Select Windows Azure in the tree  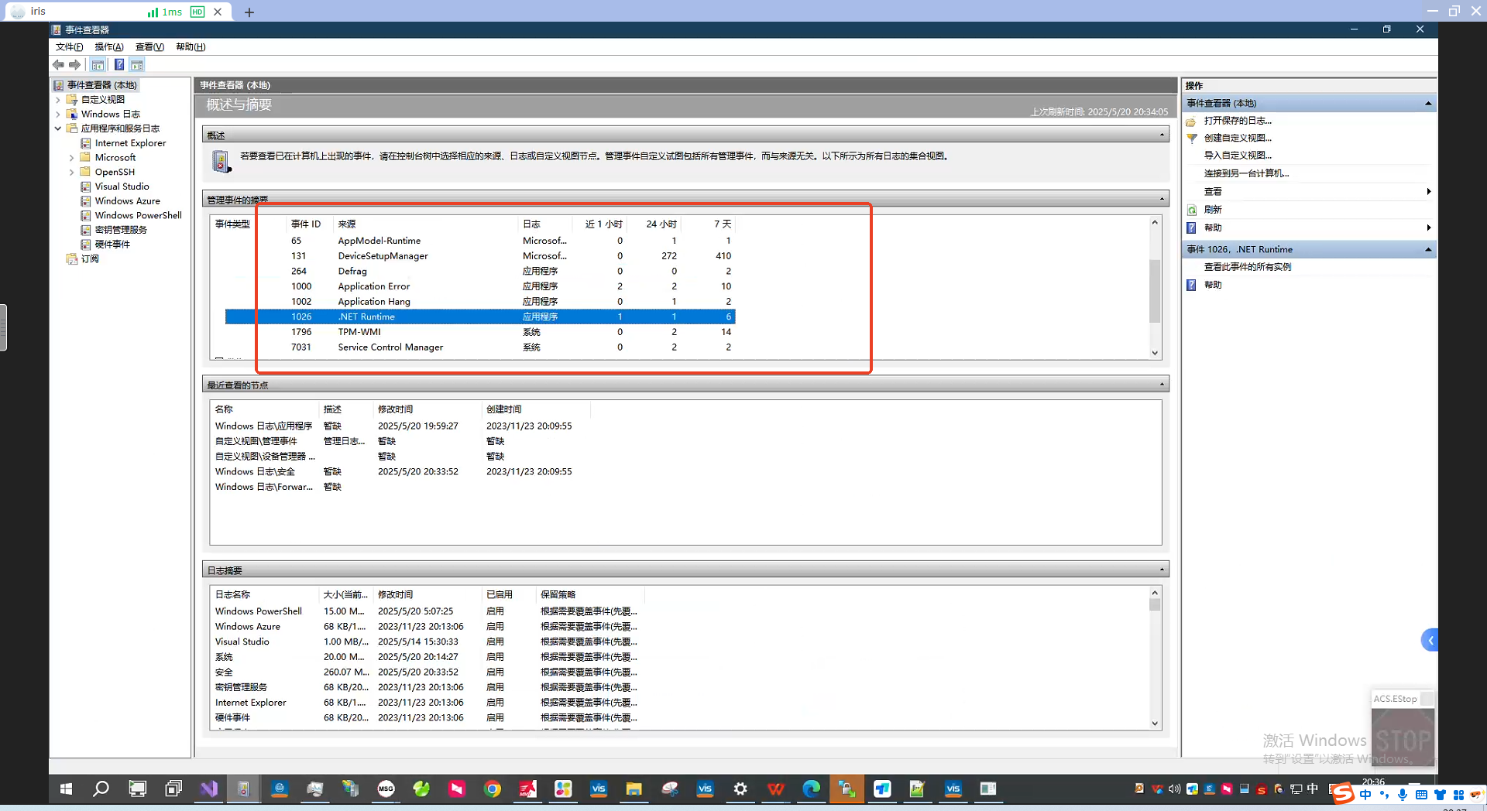click(x=127, y=201)
